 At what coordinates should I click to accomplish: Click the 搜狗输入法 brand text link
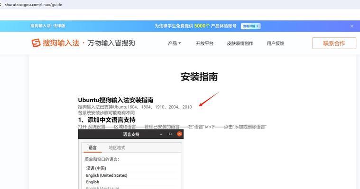point(61,43)
